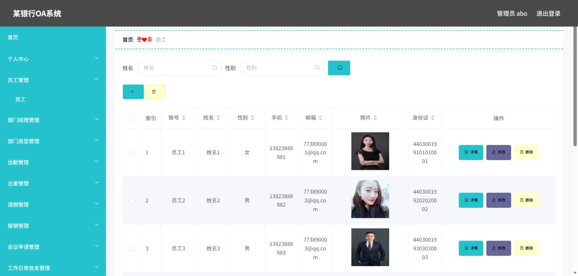The image size is (578, 276).
Task: Click 删除 for 员工3
Action: (x=526, y=248)
